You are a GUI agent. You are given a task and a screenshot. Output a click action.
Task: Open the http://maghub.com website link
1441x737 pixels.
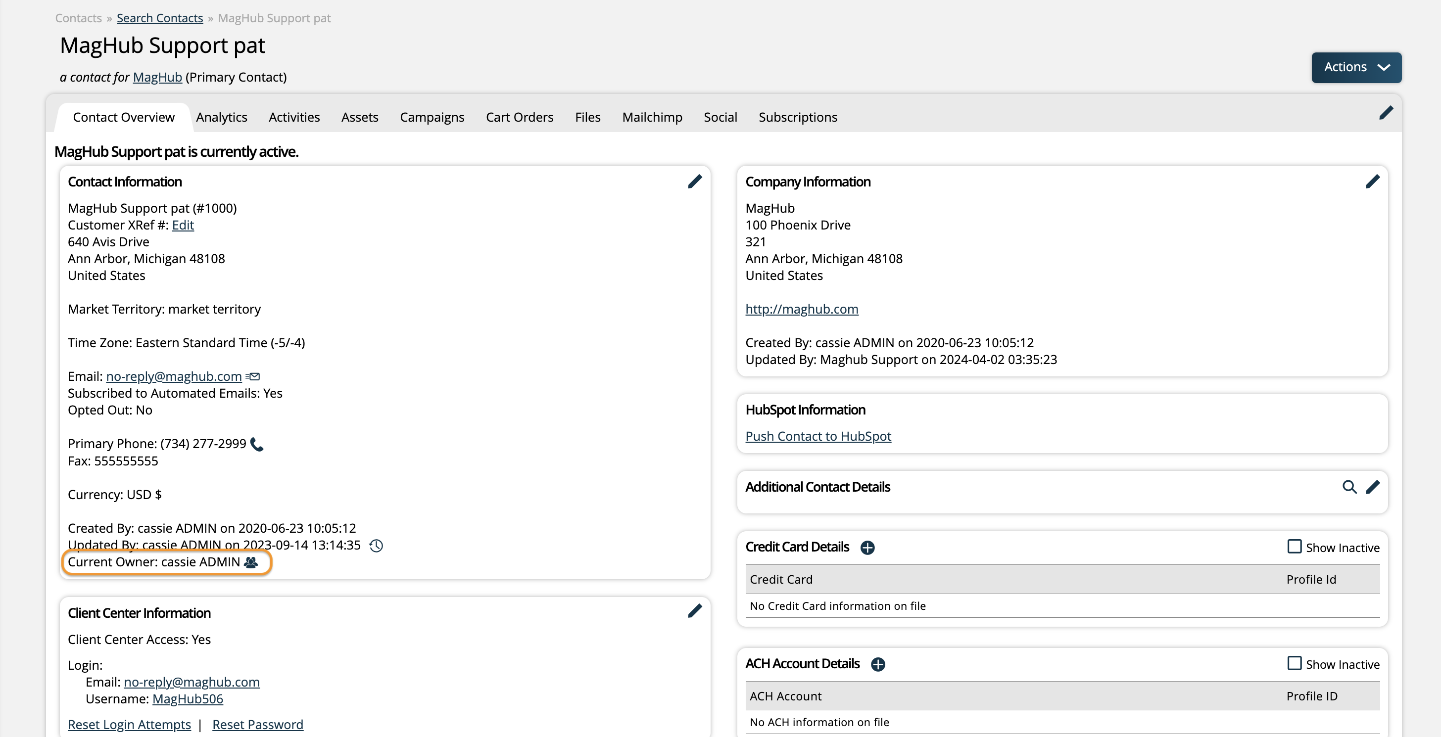coord(801,309)
